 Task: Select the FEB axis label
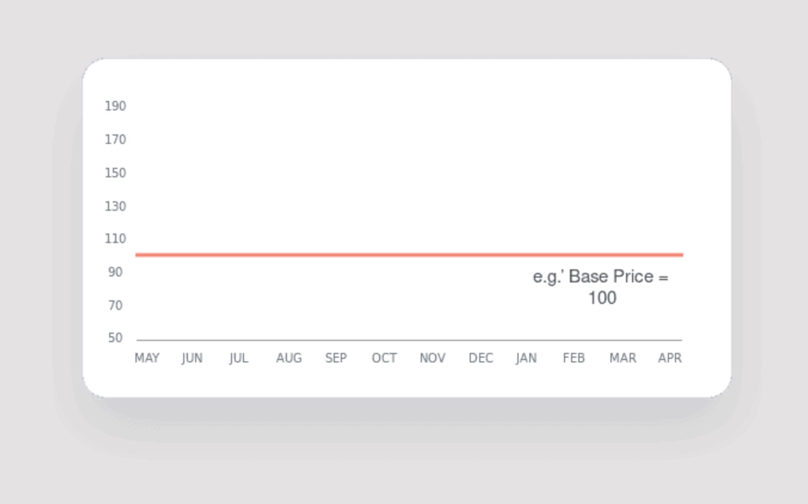(x=574, y=358)
